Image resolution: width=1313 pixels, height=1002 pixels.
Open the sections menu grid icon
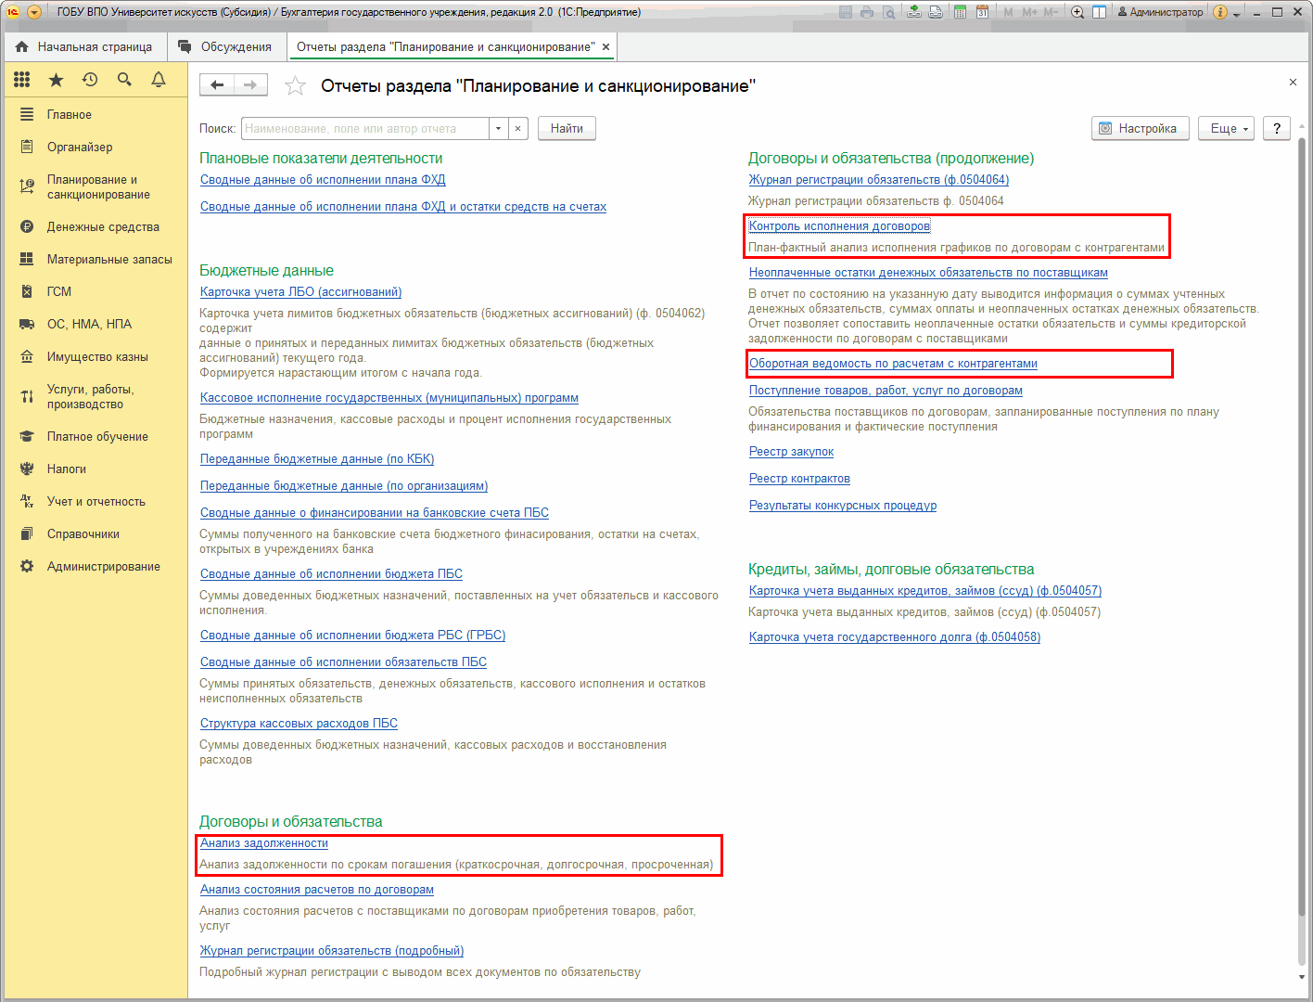coord(22,80)
